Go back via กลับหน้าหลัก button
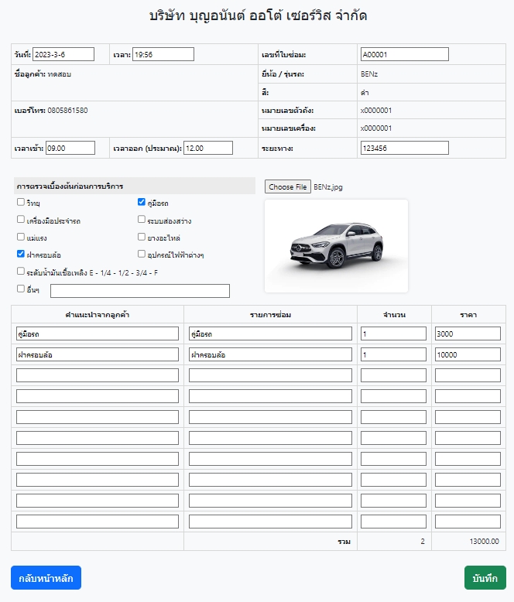 tap(46, 578)
